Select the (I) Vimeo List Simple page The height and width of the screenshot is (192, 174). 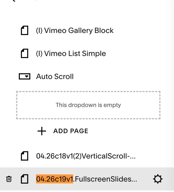(71, 54)
